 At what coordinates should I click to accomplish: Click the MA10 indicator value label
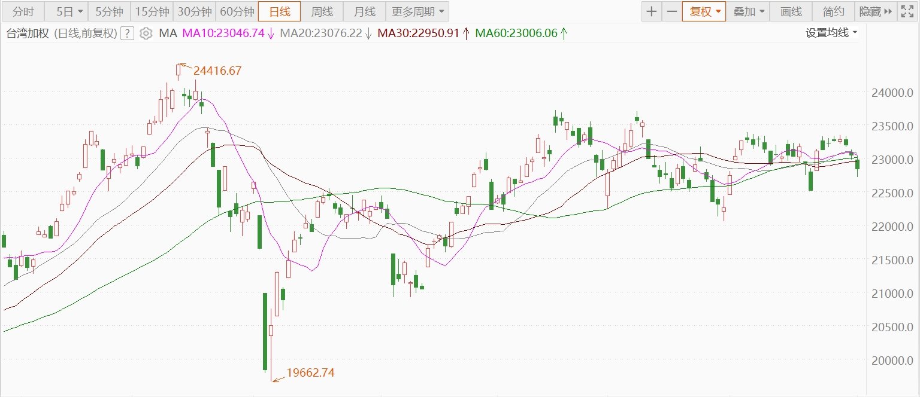coord(223,33)
